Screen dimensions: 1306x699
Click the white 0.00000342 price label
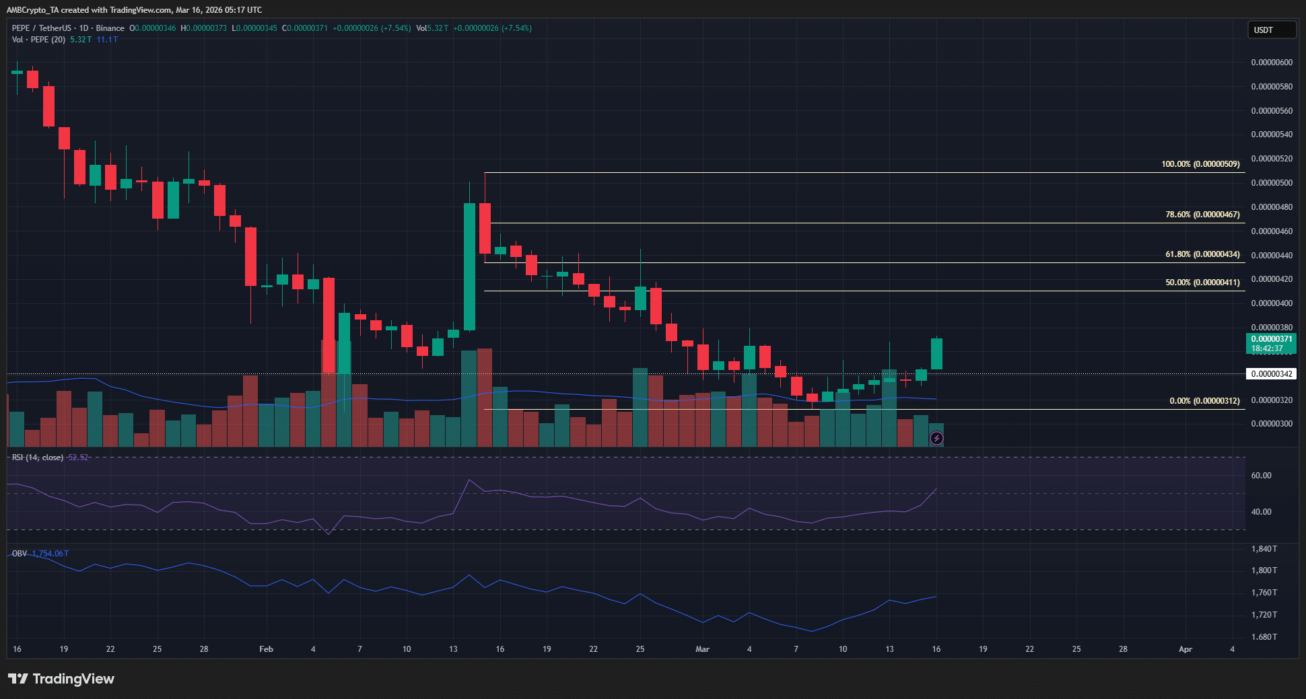click(1271, 374)
